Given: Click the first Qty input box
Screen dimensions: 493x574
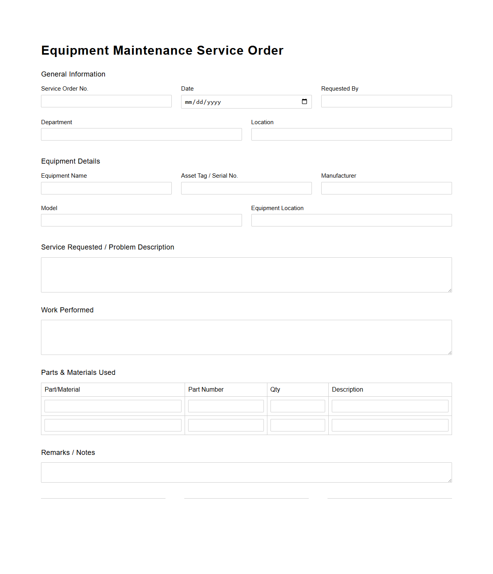Looking at the screenshot, I should 297,406.
